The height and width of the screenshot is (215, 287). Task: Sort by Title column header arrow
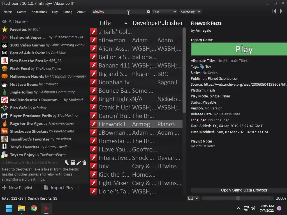pos(126,23)
